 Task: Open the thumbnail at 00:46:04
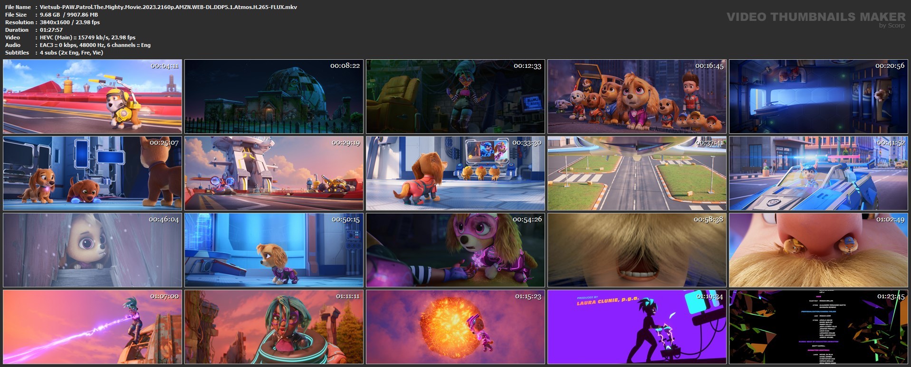click(93, 250)
